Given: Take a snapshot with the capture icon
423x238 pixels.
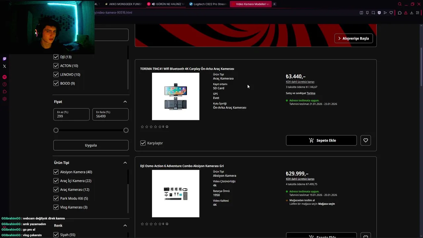Looking at the screenshot, I should [373, 13].
